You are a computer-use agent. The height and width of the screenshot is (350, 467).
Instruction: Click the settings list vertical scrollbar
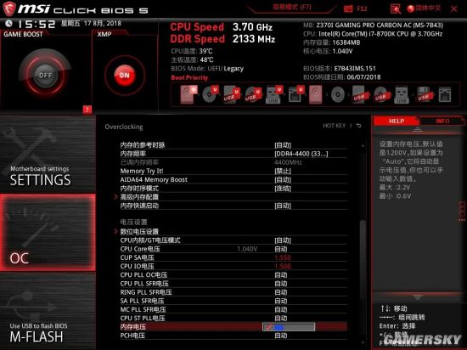pos(363,261)
